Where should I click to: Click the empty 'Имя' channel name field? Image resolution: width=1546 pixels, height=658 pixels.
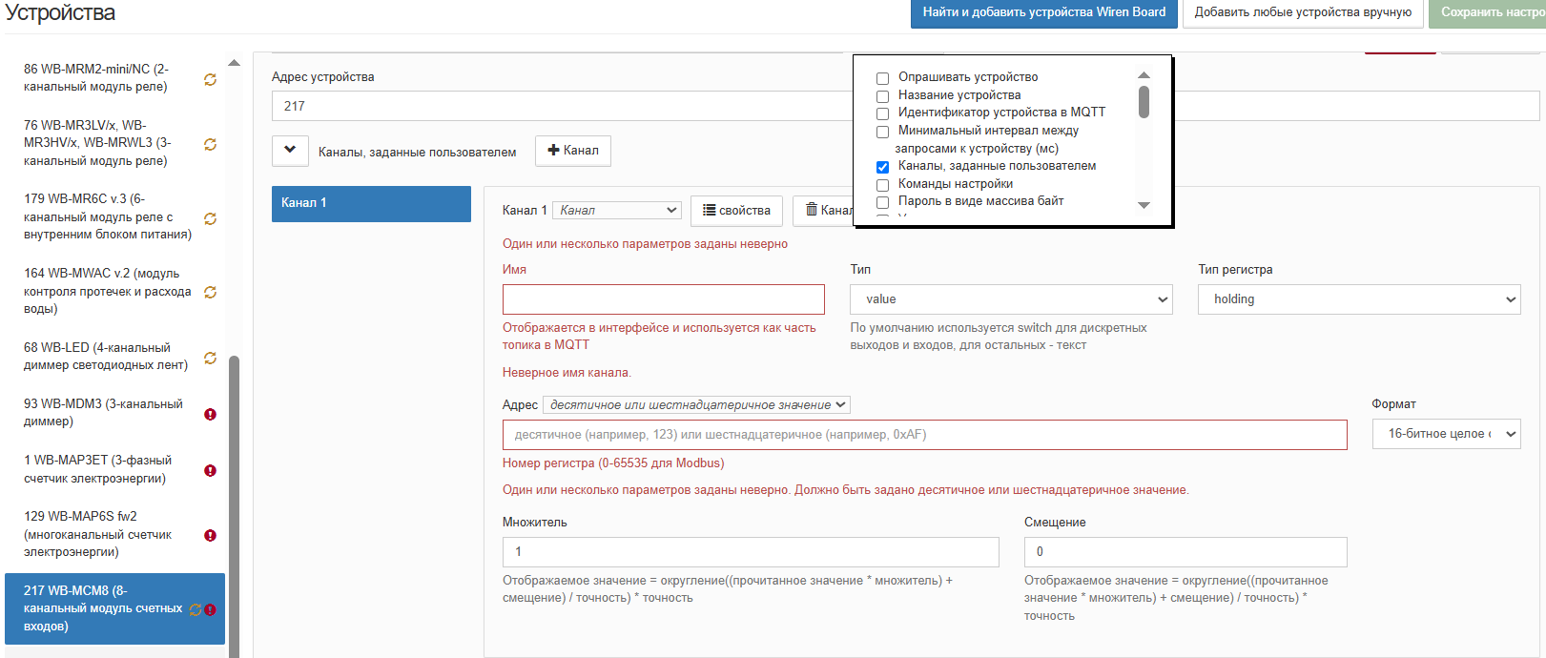[664, 299]
